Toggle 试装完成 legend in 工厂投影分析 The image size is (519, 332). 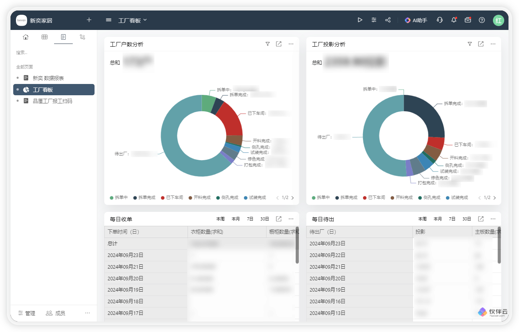point(457,197)
